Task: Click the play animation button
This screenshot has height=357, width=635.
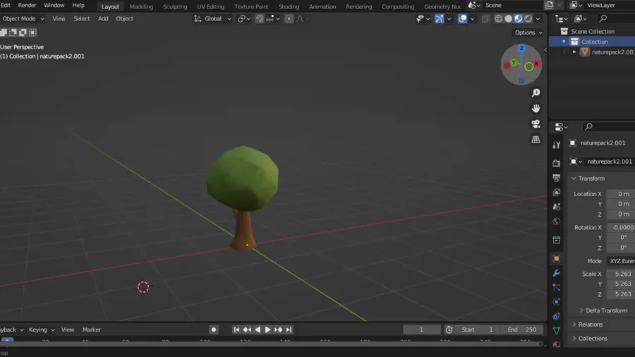Action: [267, 329]
